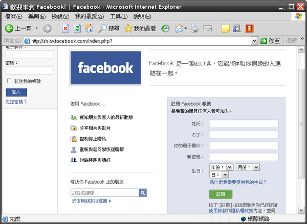Click the red download arrow toolbar icon

click(250, 29)
